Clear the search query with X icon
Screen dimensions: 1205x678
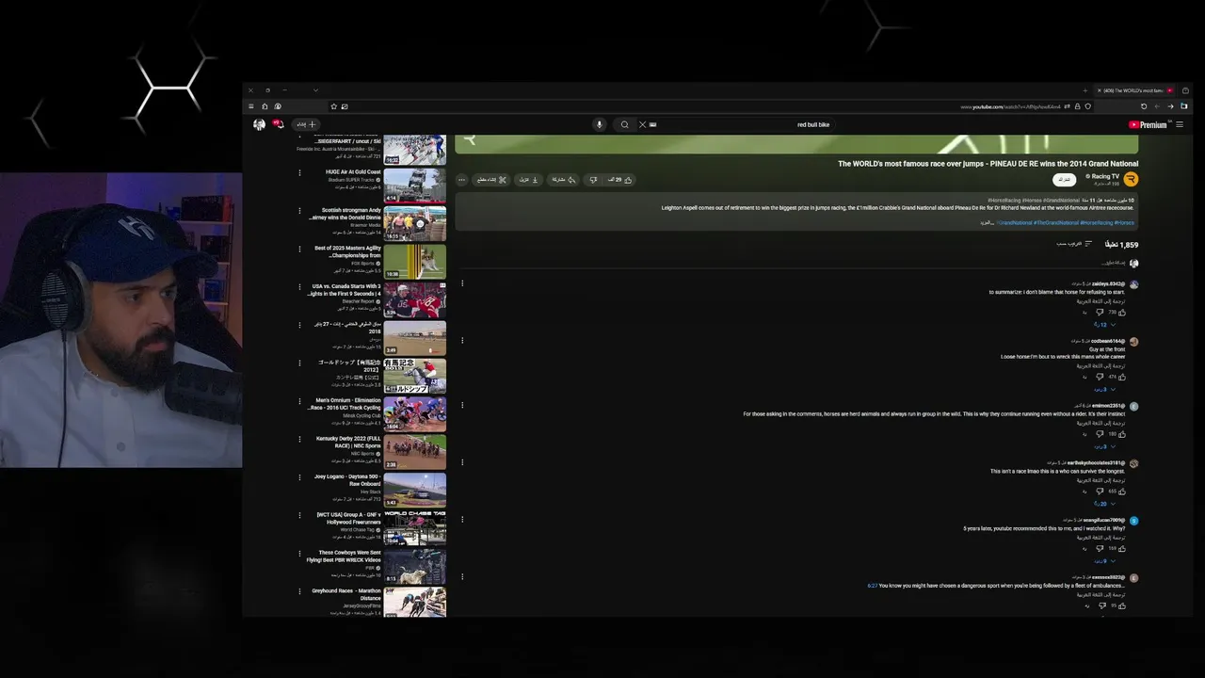pos(643,124)
